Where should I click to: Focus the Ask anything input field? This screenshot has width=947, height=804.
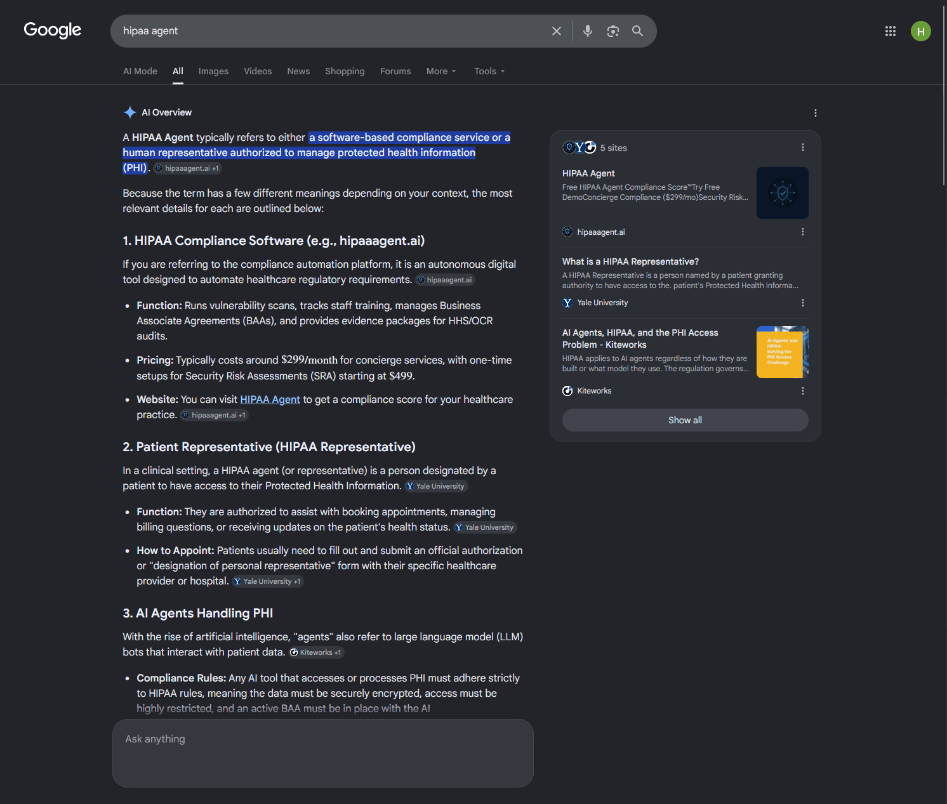323,753
